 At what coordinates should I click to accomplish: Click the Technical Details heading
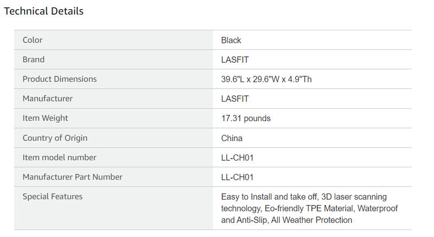[43, 11]
